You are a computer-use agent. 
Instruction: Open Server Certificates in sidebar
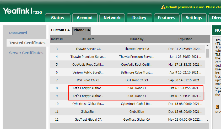point(26,53)
